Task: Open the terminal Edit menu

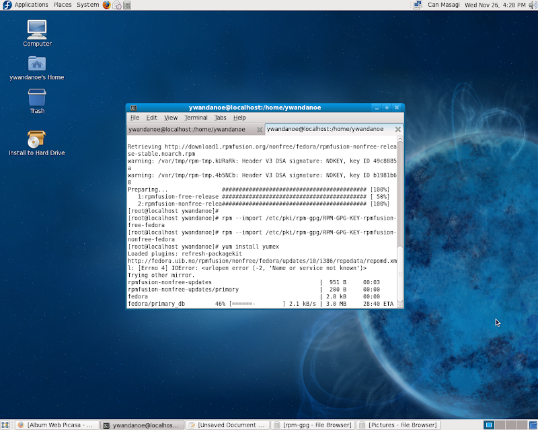Action: pos(152,118)
